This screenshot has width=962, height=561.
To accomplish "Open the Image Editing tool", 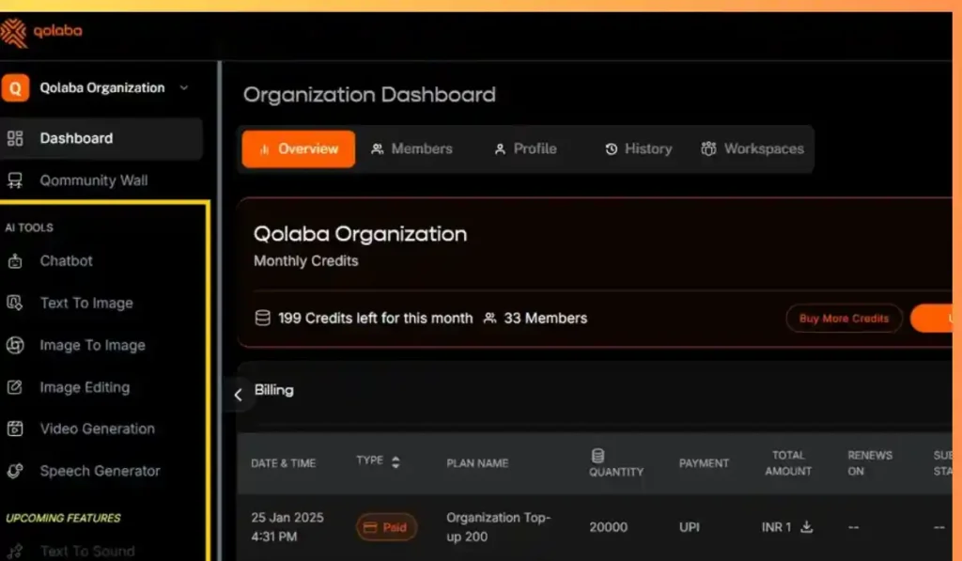I will (x=85, y=388).
